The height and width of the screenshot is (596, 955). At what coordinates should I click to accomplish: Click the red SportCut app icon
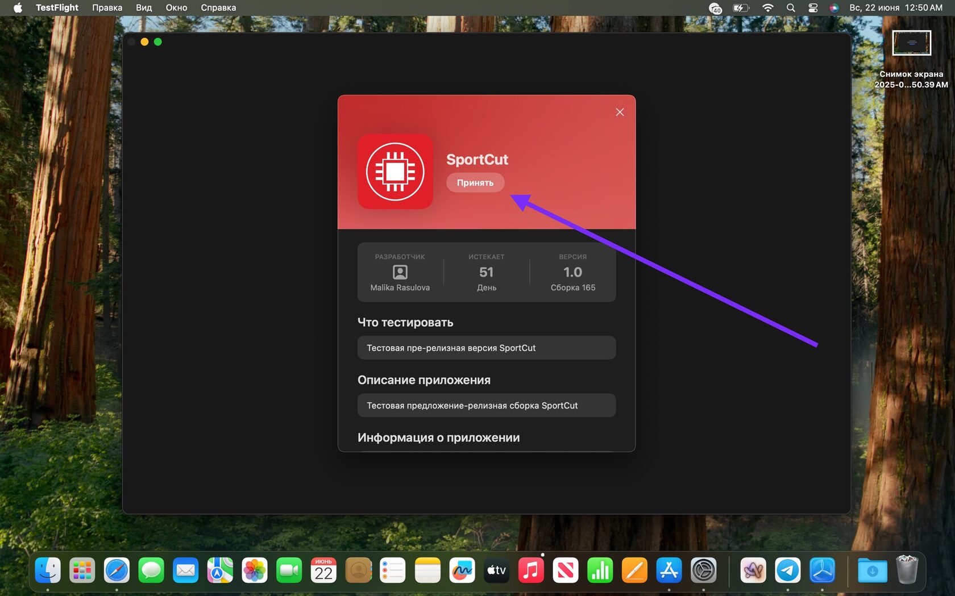coord(395,171)
